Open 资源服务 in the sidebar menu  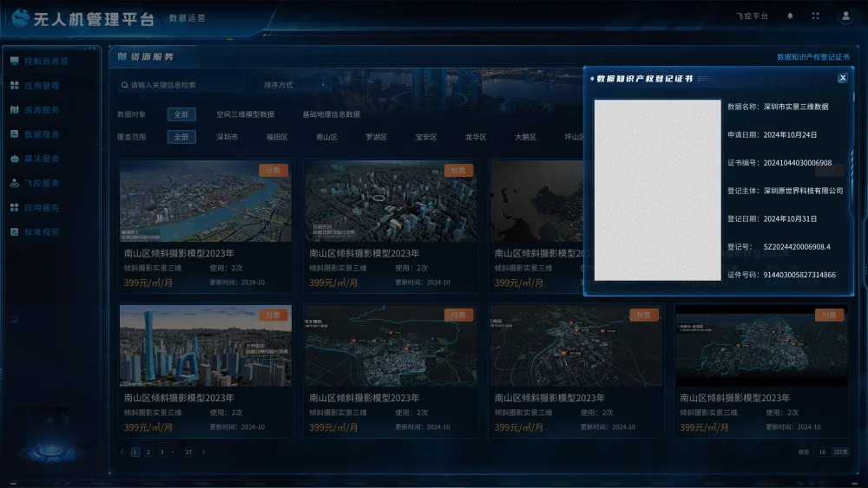pyautogui.click(x=42, y=110)
